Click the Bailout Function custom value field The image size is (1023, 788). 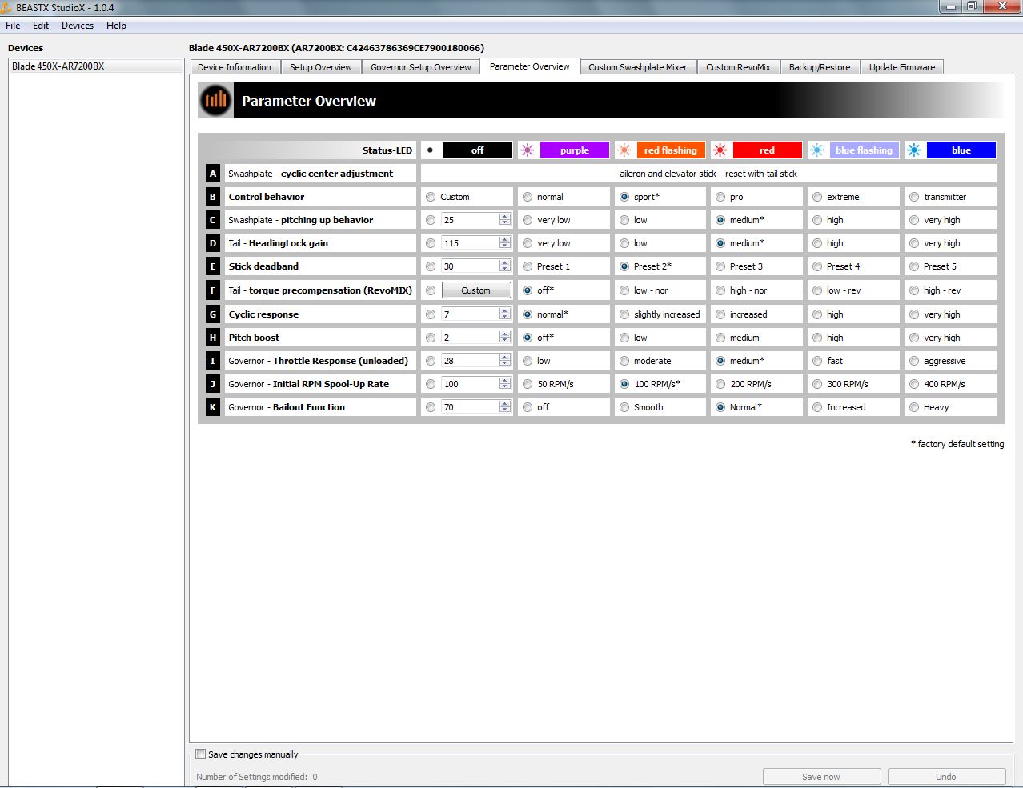tap(471, 407)
